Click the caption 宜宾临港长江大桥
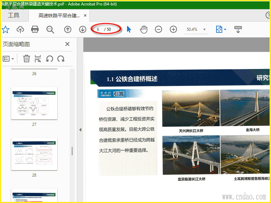Viewport: 271px width, 203px height. [x=191, y=179]
